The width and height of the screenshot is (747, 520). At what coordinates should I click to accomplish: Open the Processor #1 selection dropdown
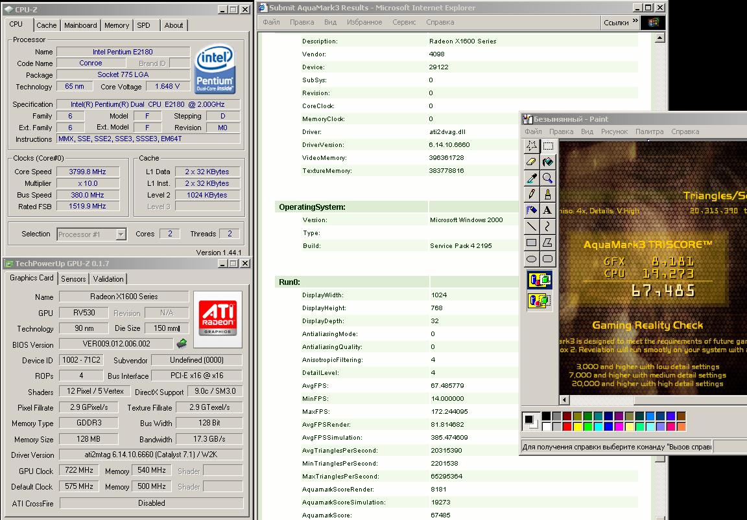click(x=121, y=234)
